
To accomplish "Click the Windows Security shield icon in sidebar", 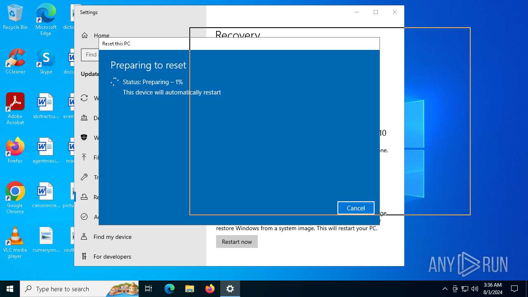I will [x=84, y=138].
